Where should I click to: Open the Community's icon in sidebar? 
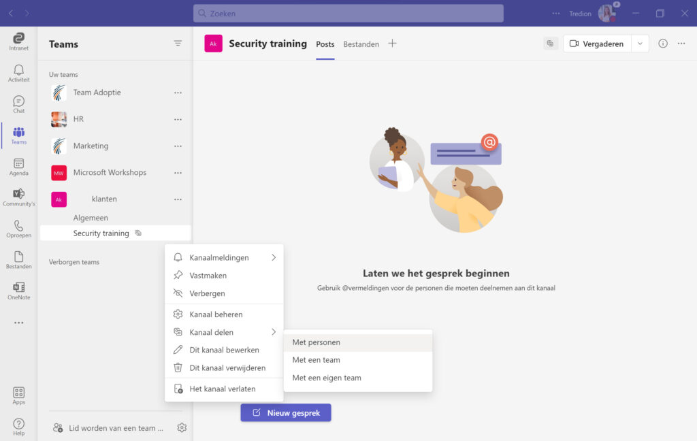coord(18,197)
